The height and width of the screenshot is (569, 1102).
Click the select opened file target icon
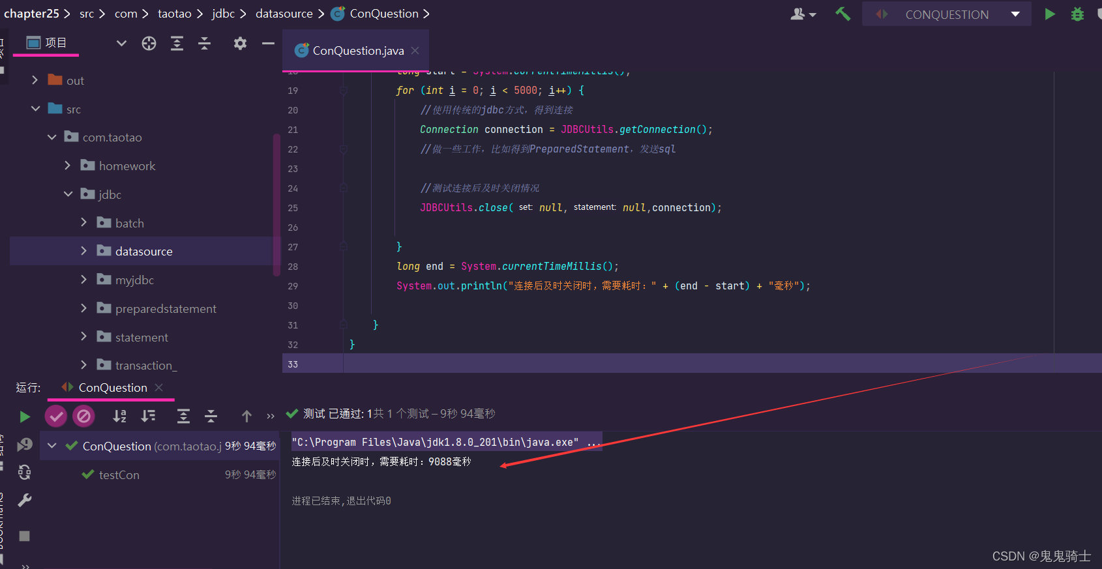[149, 43]
